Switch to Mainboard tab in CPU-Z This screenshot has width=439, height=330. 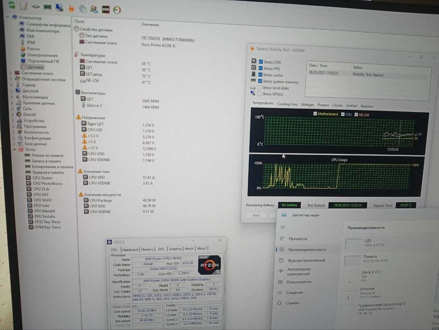pyautogui.click(x=130, y=250)
